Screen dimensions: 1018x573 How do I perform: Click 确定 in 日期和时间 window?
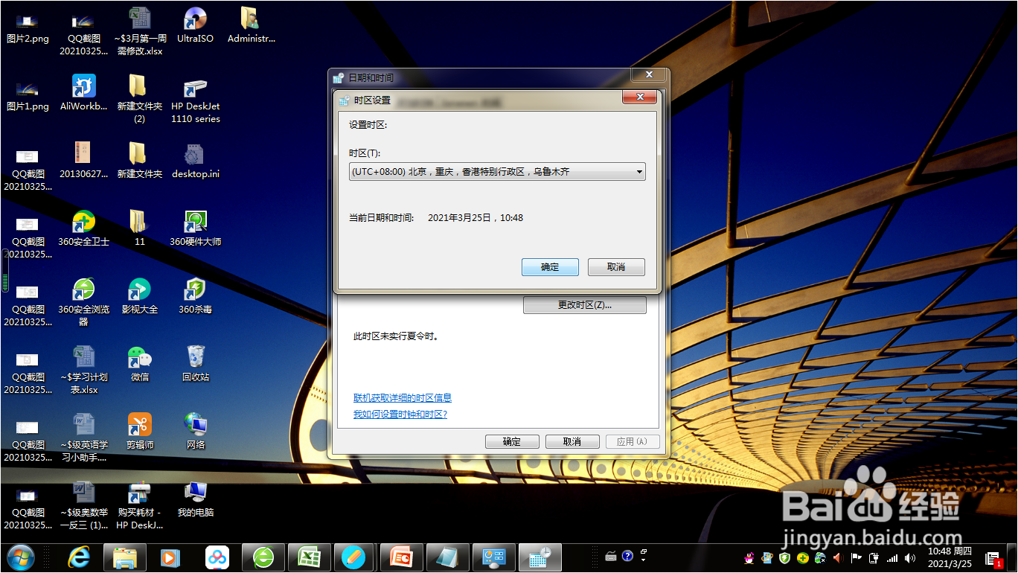pos(512,441)
